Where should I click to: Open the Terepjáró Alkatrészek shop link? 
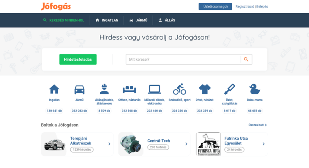81,141
